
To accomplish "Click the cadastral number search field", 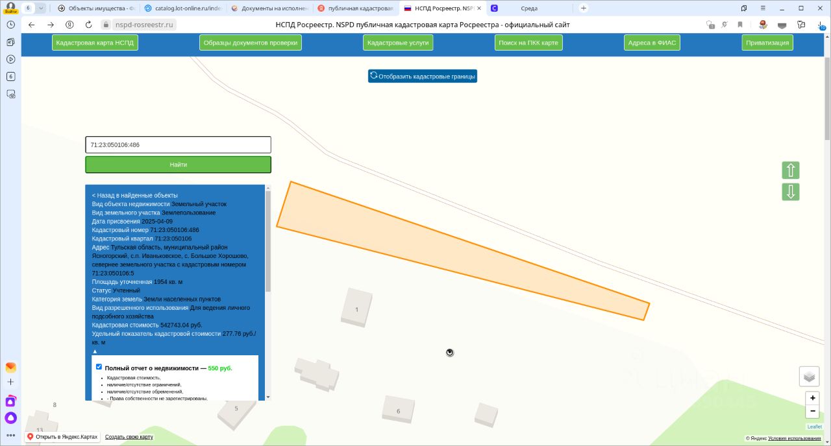I will 178,145.
